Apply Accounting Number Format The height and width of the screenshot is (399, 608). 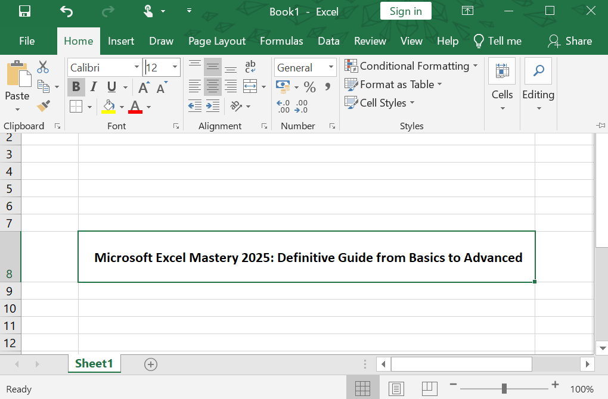click(283, 86)
